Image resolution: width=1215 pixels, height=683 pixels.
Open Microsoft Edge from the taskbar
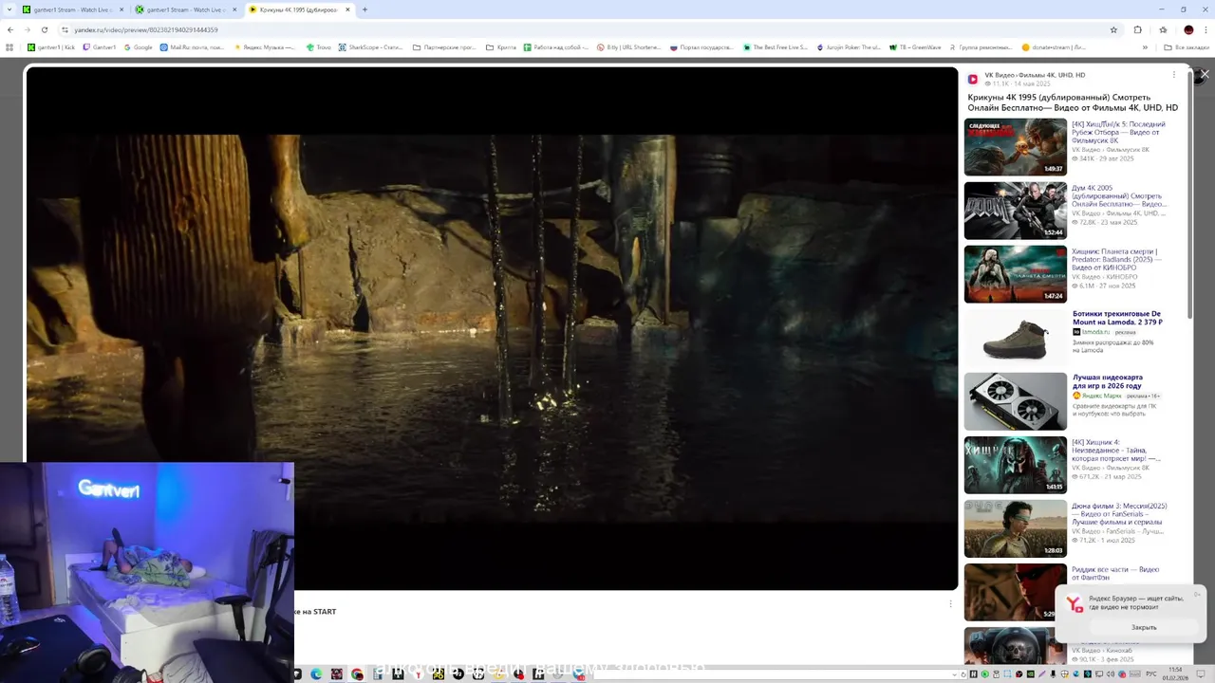[x=316, y=674]
